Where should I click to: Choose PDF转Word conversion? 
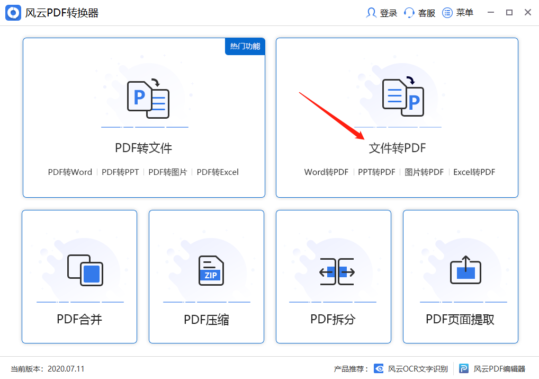(x=70, y=172)
